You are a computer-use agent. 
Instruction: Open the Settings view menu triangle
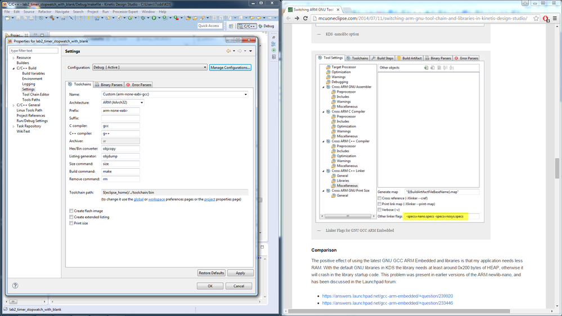(x=250, y=51)
